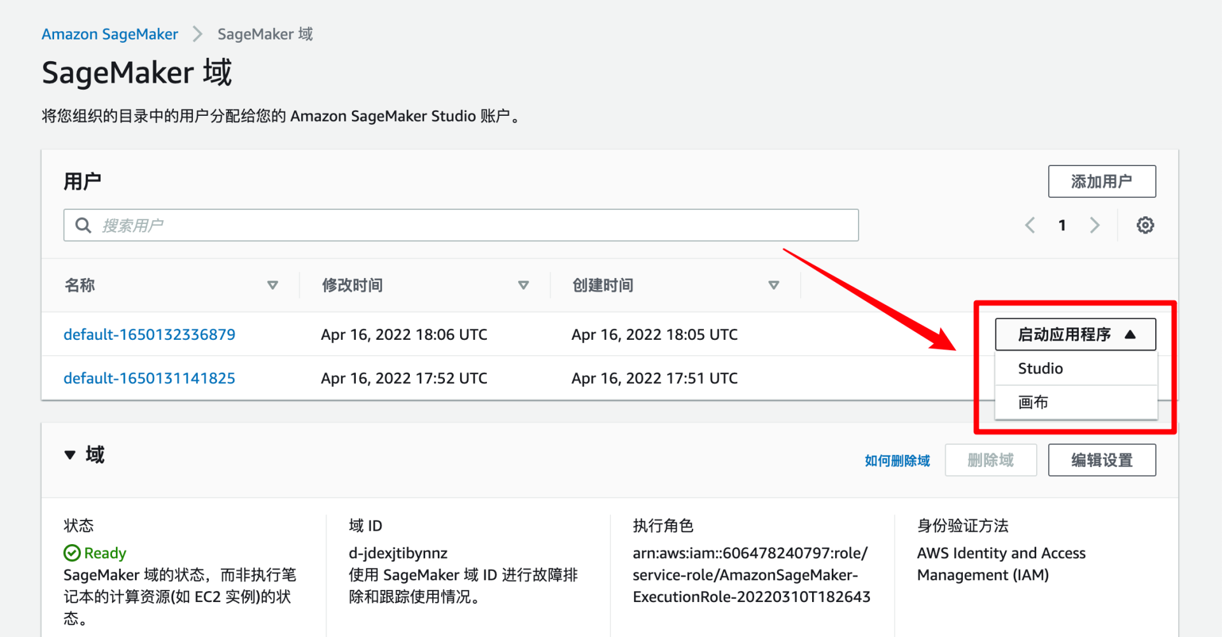Click the execution role ARN text
Viewport: 1222px width, 637px height.
(x=752, y=575)
